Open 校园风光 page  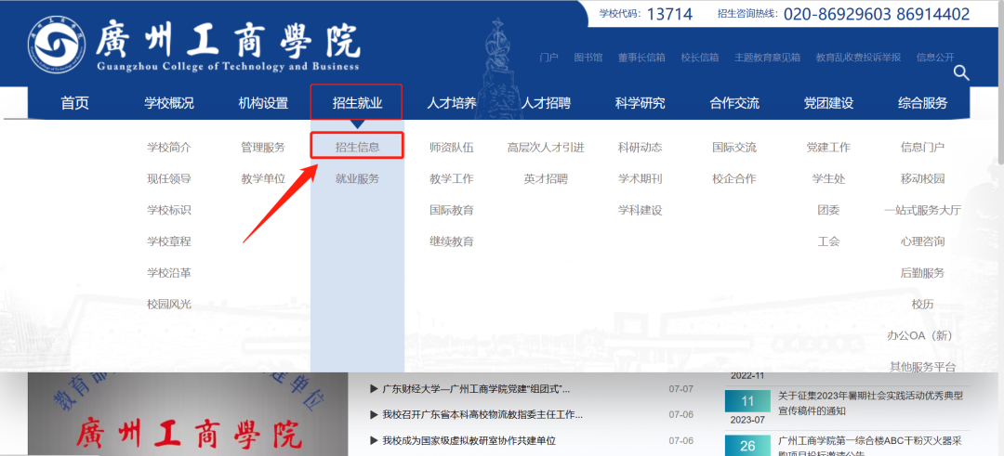[169, 305]
